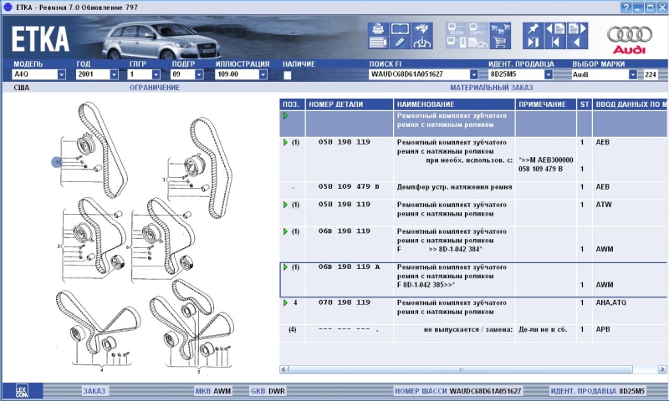
Task: Click the ПОЗ. column header
Action: point(292,104)
